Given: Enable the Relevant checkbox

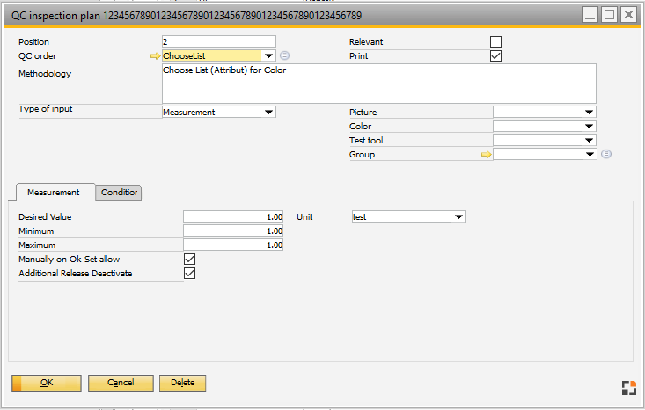Looking at the screenshot, I should (496, 42).
